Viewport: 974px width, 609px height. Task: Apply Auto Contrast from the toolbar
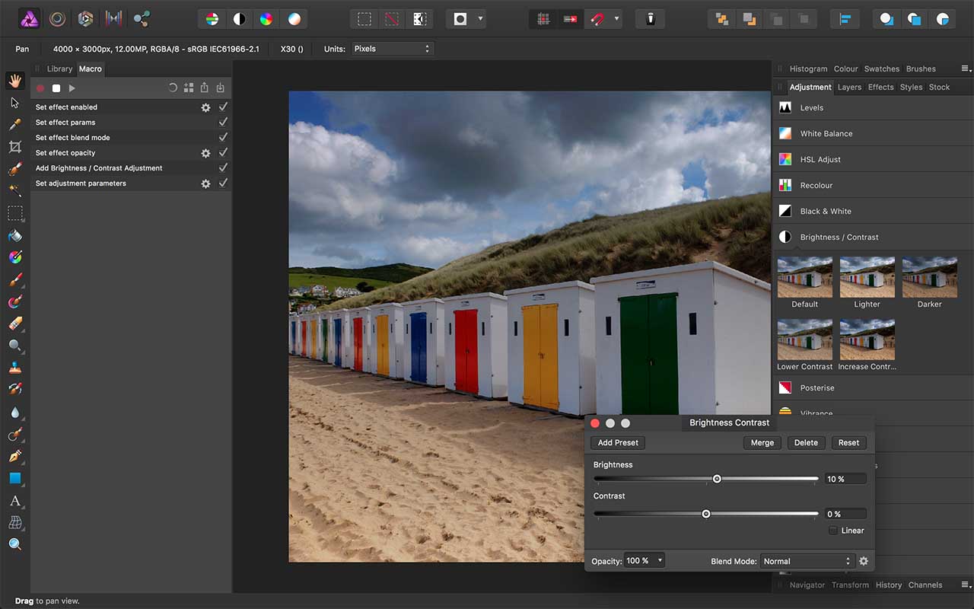click(x=239, y=19)
